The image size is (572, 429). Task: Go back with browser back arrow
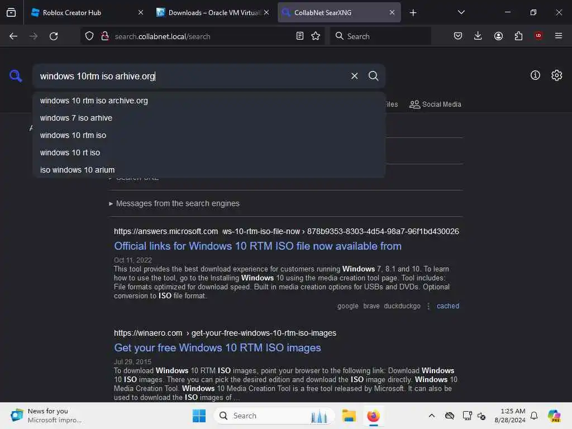point(13,36)
